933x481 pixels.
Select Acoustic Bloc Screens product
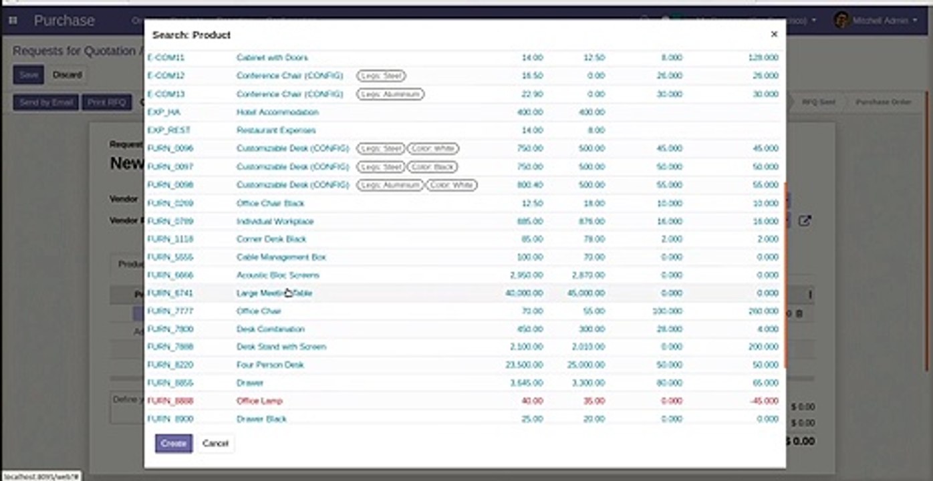(278, 275)
